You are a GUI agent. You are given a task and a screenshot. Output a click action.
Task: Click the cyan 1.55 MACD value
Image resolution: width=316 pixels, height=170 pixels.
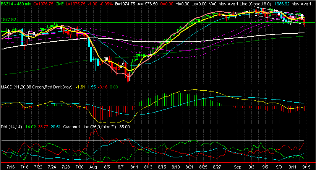click(x=92, y=87)
